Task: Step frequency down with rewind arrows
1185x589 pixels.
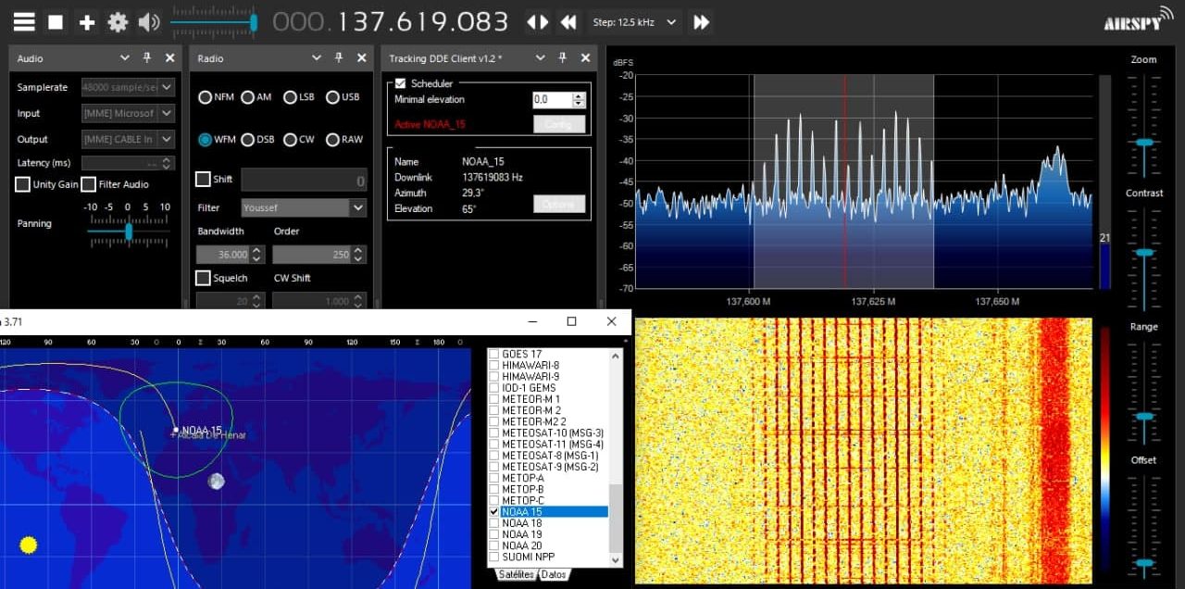Action: pos(568,22)
